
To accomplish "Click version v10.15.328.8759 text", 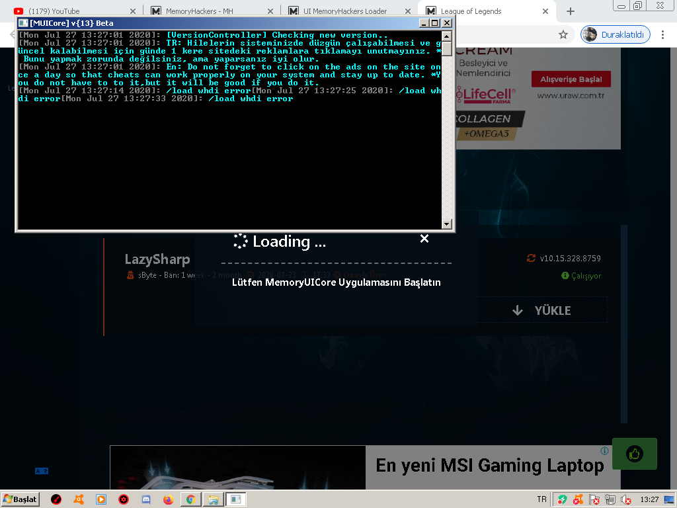I will [570, 259].
